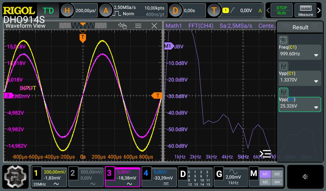Image resolution: width=326 pixels, height=191 pixels.
Task: Open Trigger settings (T)
Action: click(214, 11)
